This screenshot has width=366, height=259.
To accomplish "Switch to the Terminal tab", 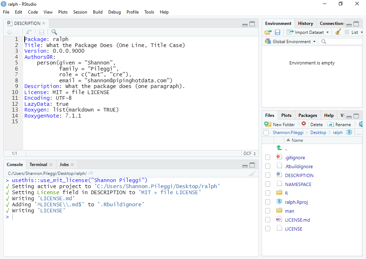I will coord(38,165).
